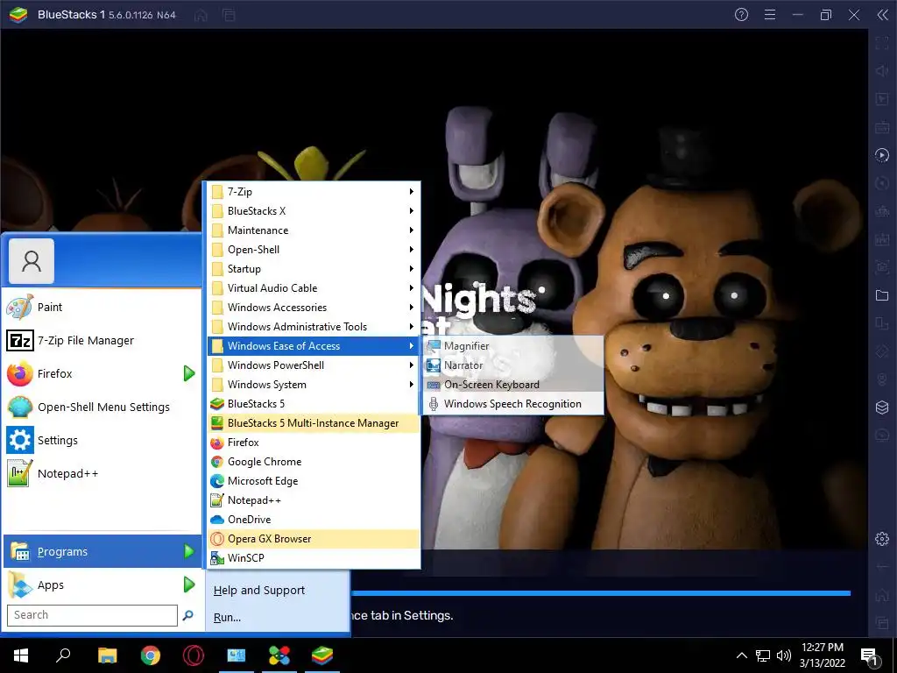Open the Windows Administrative Tools folder

[x=314, y=327]
